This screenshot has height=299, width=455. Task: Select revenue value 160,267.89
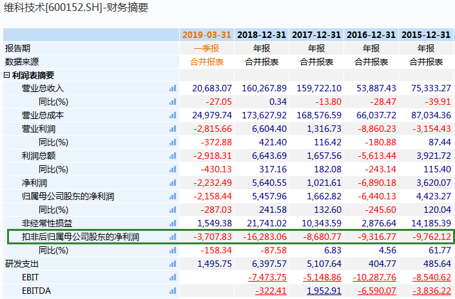(264, 88)
